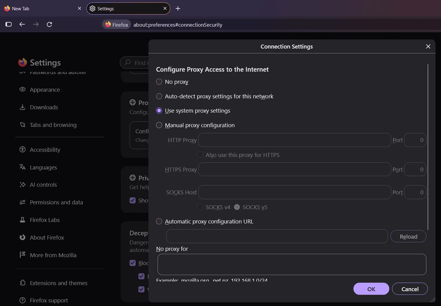
Task: Click the Reload button
Action: (408, 237)
